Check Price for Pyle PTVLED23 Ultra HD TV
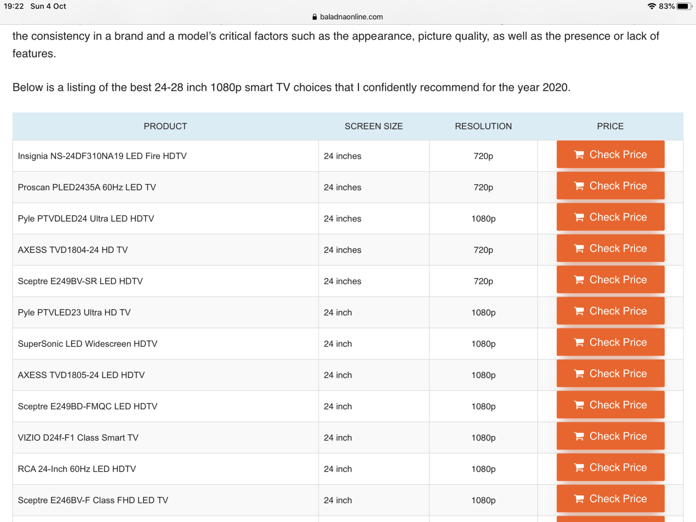 tap(610, 311)
